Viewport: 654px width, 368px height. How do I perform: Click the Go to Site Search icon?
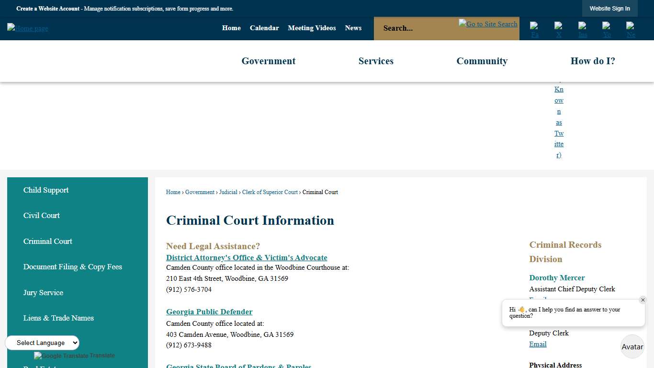pos(487,23)
